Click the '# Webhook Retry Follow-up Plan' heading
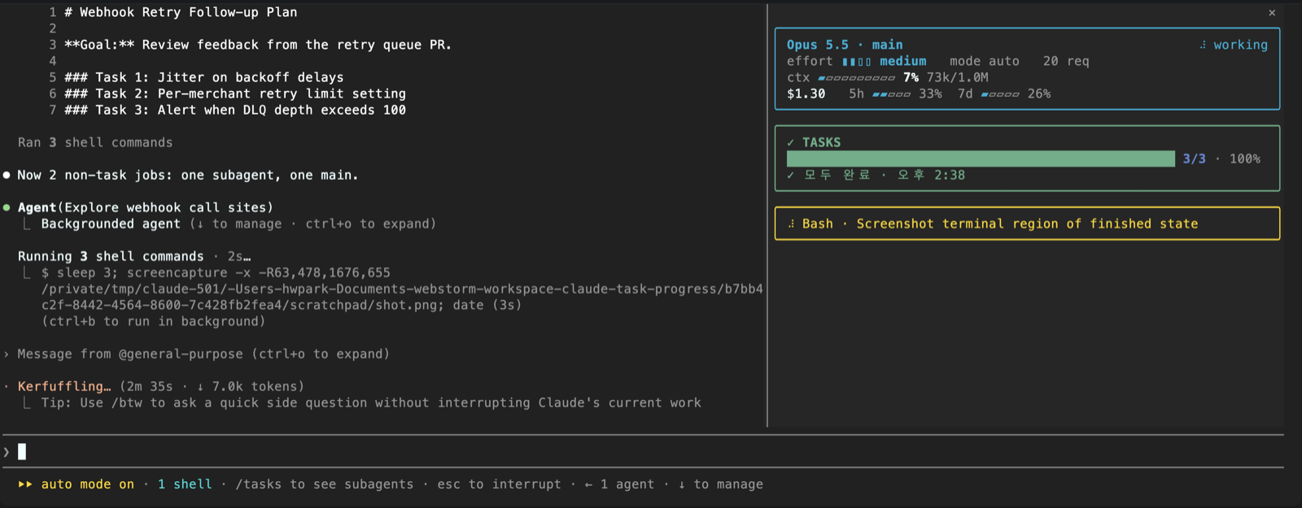The width and height of the screenshot is (1302, 508). [x=181, y=12]
